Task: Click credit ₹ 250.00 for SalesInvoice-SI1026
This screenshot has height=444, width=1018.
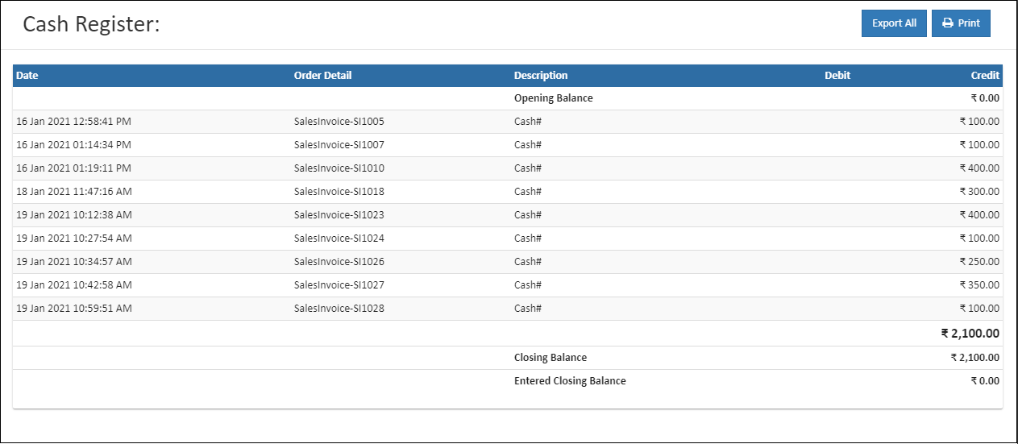Action: tap(979, 262)
